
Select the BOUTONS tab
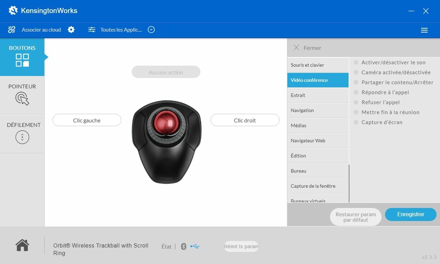22,57
